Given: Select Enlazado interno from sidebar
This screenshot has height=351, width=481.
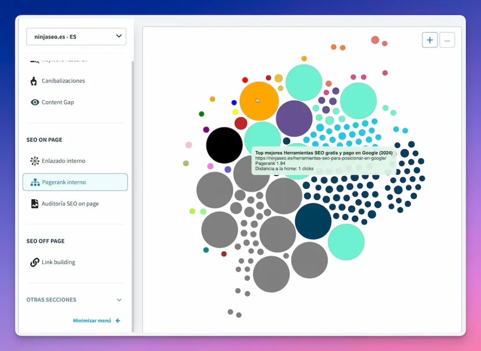Looking at the screenshot, I should tap(63, 161).
